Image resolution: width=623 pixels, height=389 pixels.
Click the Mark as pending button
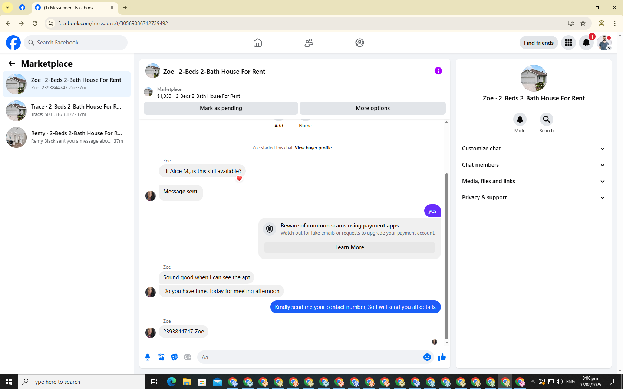221,108
